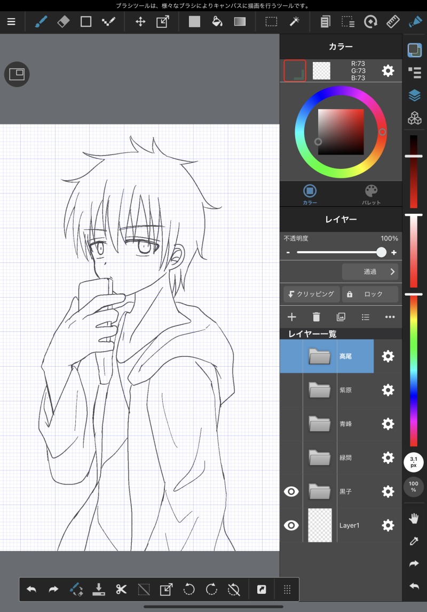Toggle visibility of Layer1
The image size is (427, 612).
click(291, 525)
